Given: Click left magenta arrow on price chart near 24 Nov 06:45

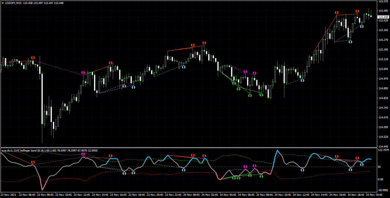Looking at the screenshot, I should (245, 72).
